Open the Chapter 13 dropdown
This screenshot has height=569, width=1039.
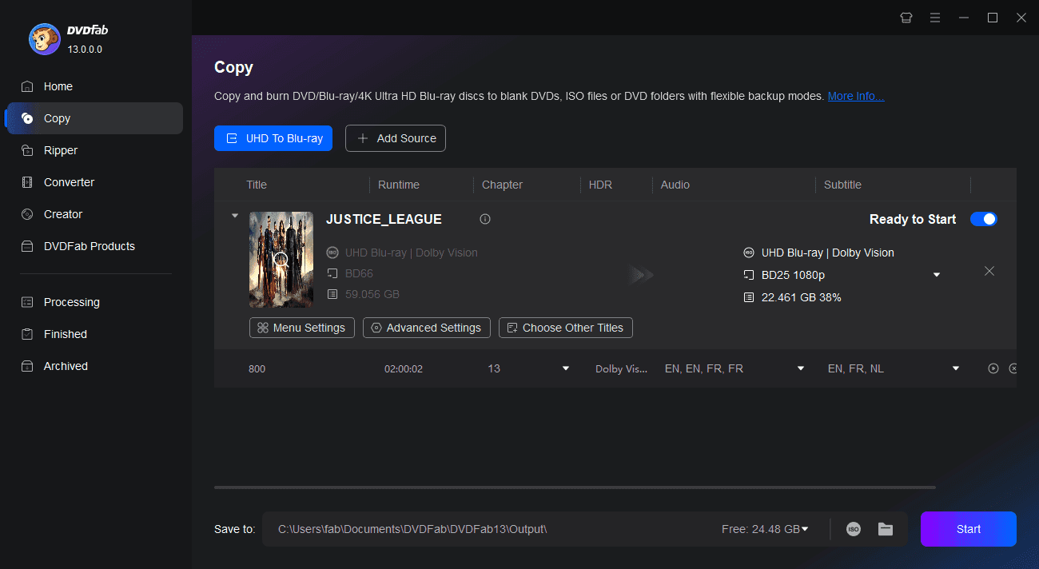[x=566, y=368]
